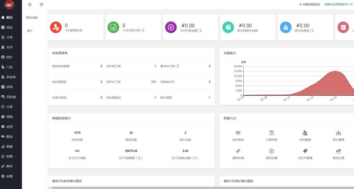Open 仅快递 in the sidebar

tap(11, 97)
